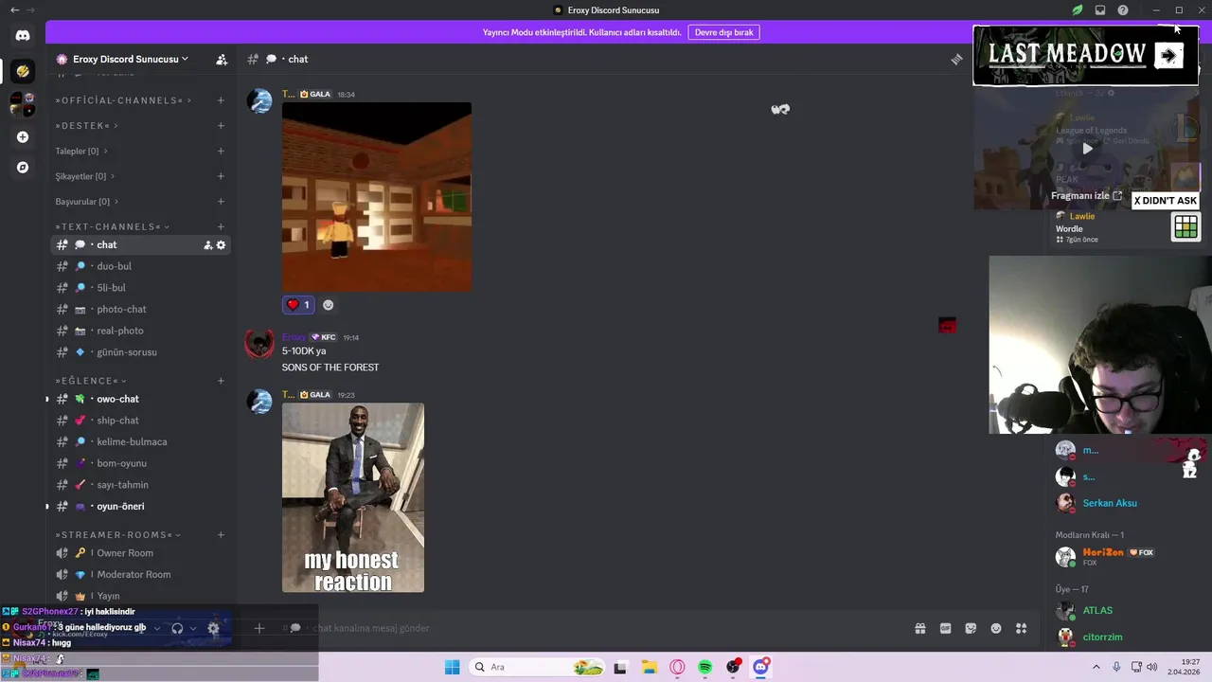
Task: Toggle deafen headphones icon in user panel
Action: (x=177, y=628)
